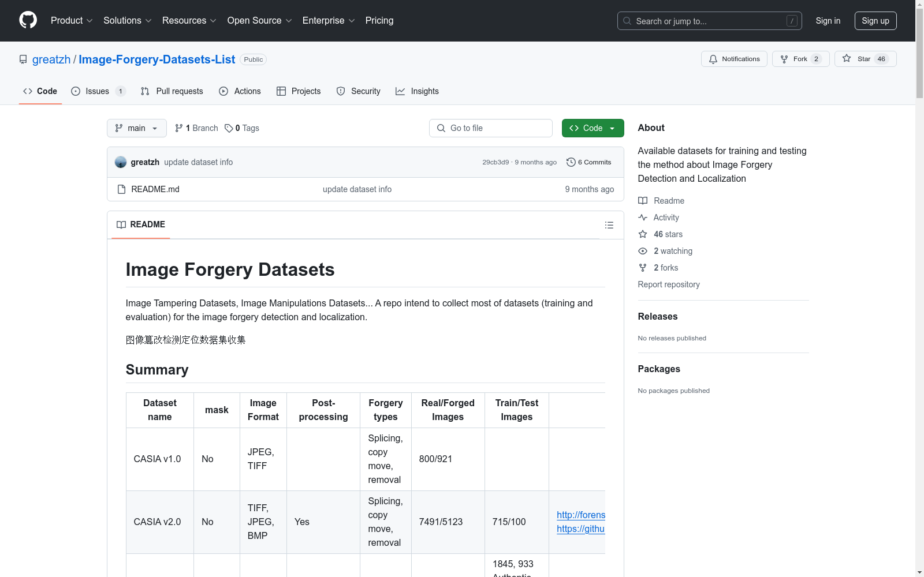Click the star icon beside 46 stars
The width and height of the screenshot is (924, 577).
tap(643, 234)
